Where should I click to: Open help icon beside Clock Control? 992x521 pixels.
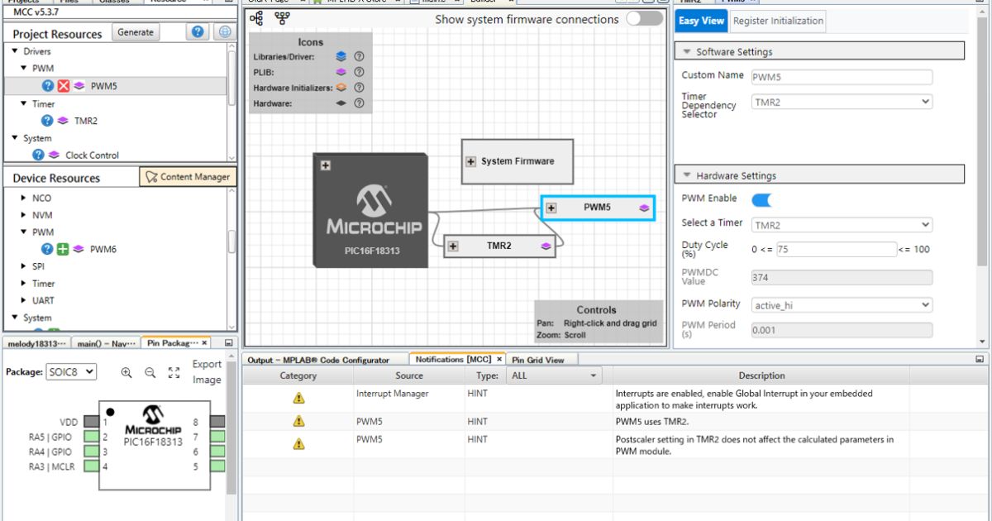(x=38, y=155)
